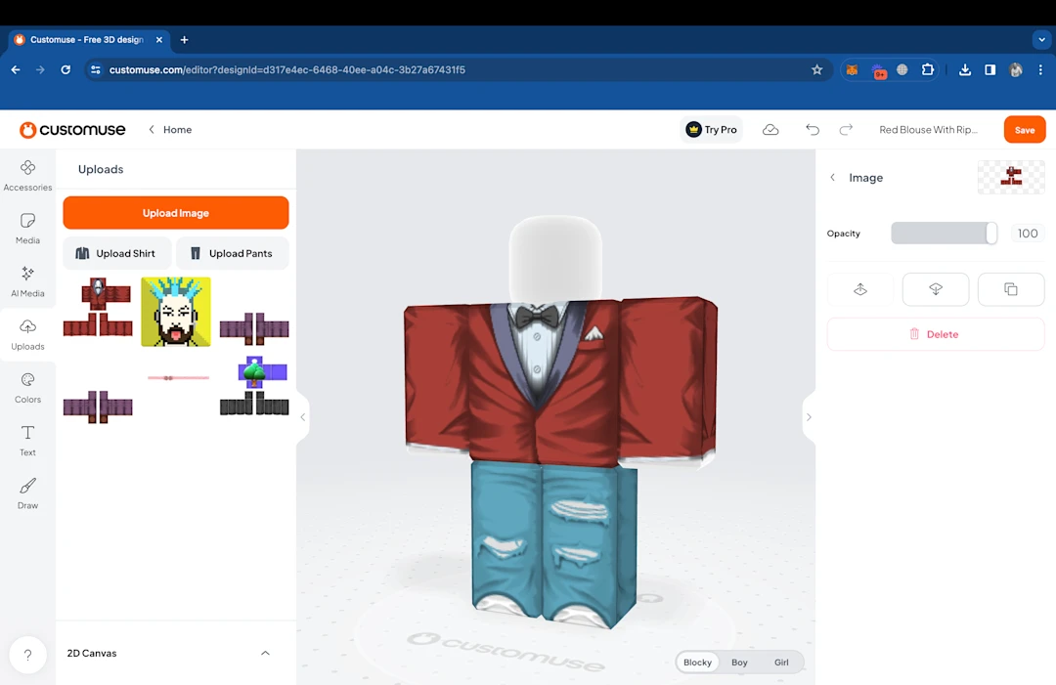Switch avatar body to Girl
The image size is (1056, 685).
pos(781,663)
